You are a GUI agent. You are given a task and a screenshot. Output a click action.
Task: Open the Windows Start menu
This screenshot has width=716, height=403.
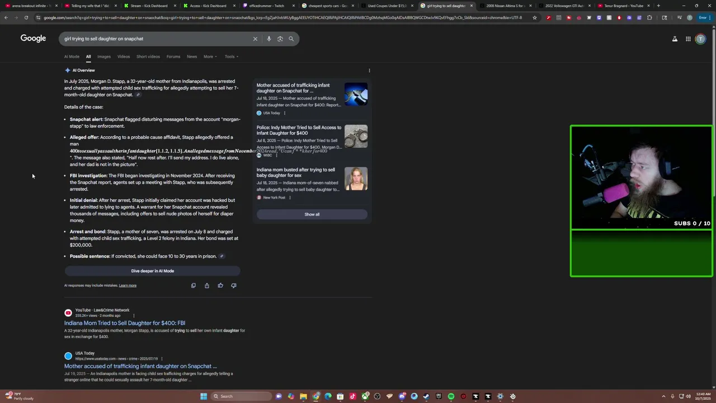(204, 396)
